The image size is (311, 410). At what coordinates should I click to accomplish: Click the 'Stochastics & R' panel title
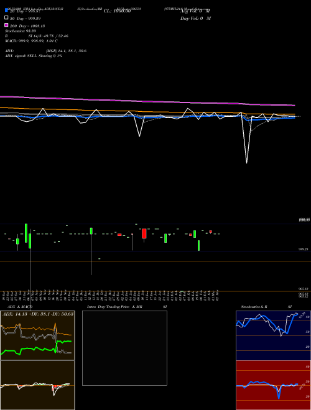coord(254,307)
